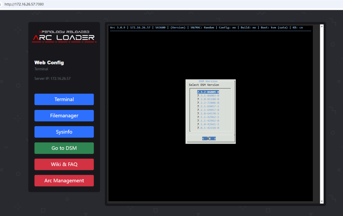The height and width of the screenshot is (216, 343).
Task: Click terminal scrollbar down arrow
Action: pyautogui.click(x=322, y=201)
